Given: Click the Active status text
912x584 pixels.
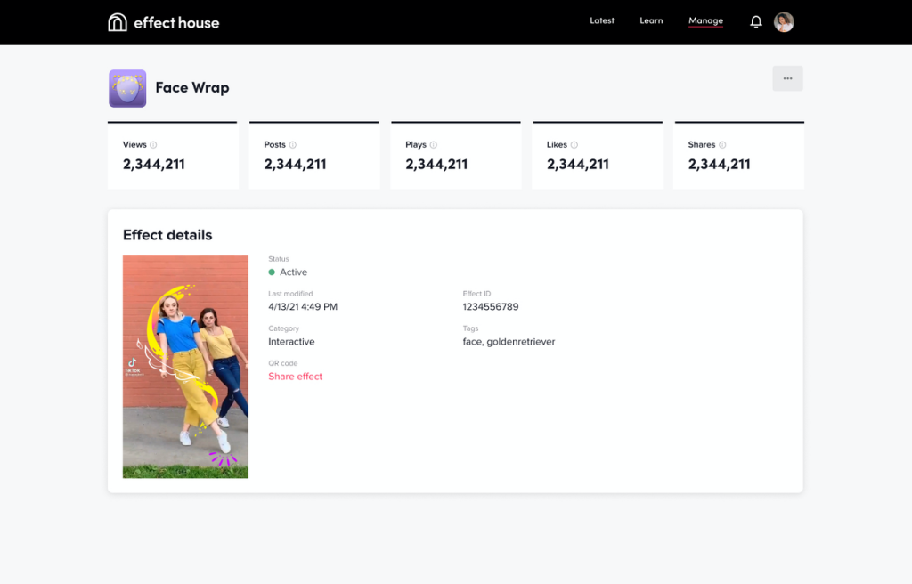Looking at the screenshot, I should coord(293,272).
